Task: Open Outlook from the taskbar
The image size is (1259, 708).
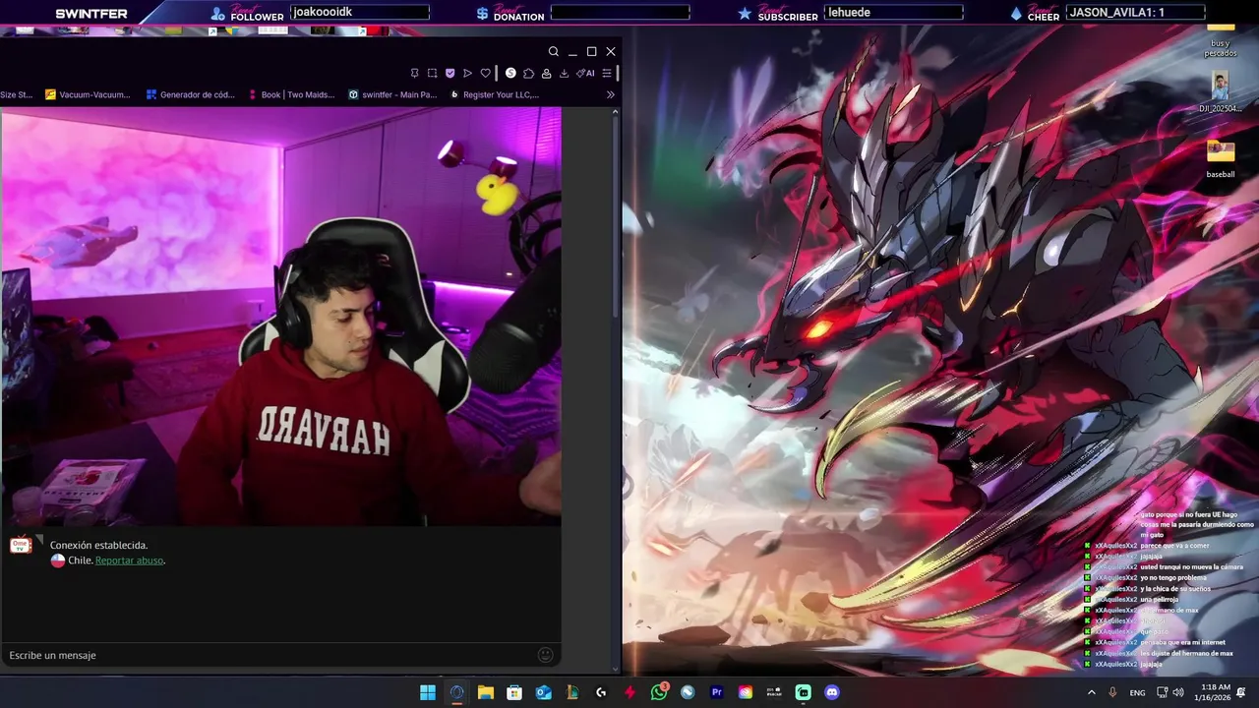Action: pos(543,692)
